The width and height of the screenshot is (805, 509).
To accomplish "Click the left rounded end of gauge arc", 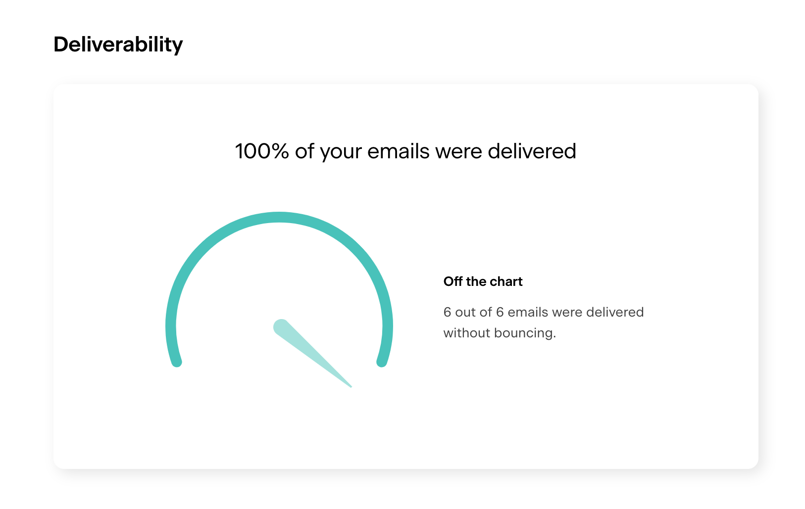I will pos(177,362).
